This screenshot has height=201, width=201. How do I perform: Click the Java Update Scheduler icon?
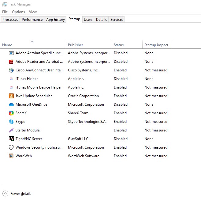click(11, 96)
